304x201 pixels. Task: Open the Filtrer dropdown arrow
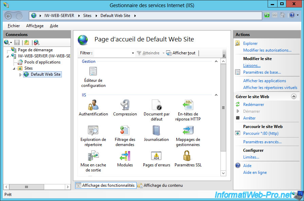133,53
